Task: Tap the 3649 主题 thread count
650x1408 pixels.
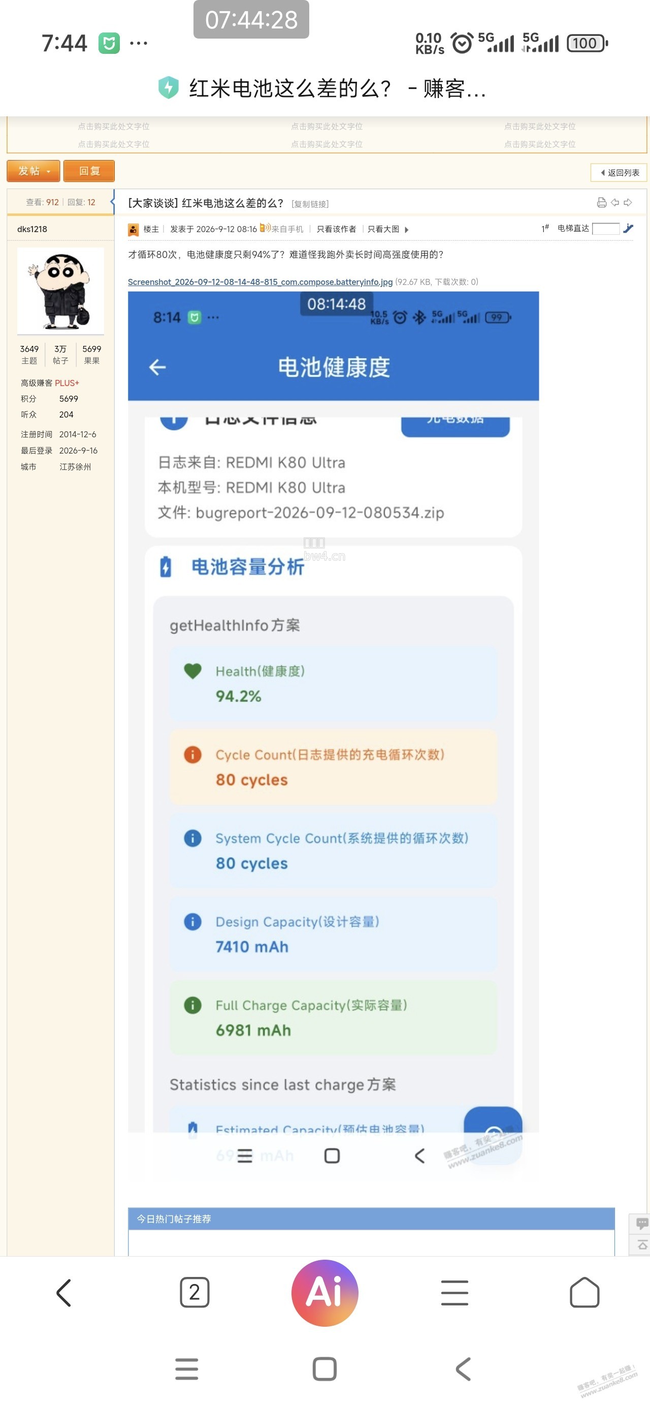Action: [29, 354]
